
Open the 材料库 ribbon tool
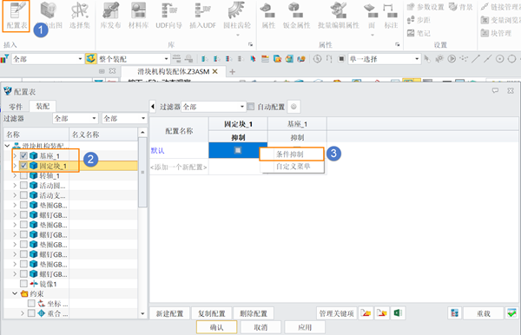tap(138, 16)
